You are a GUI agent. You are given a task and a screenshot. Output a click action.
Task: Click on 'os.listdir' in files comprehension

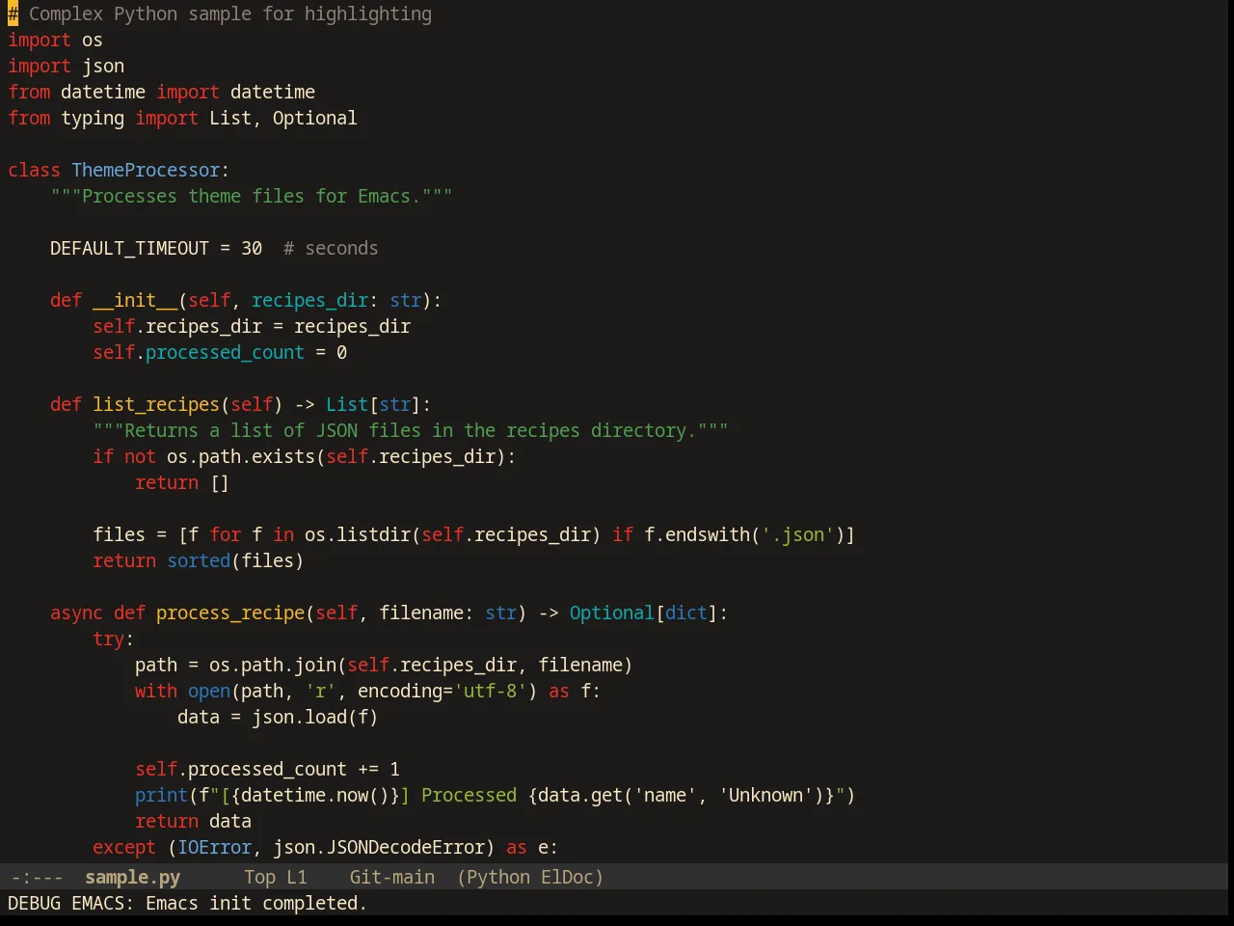pos(358,534)
